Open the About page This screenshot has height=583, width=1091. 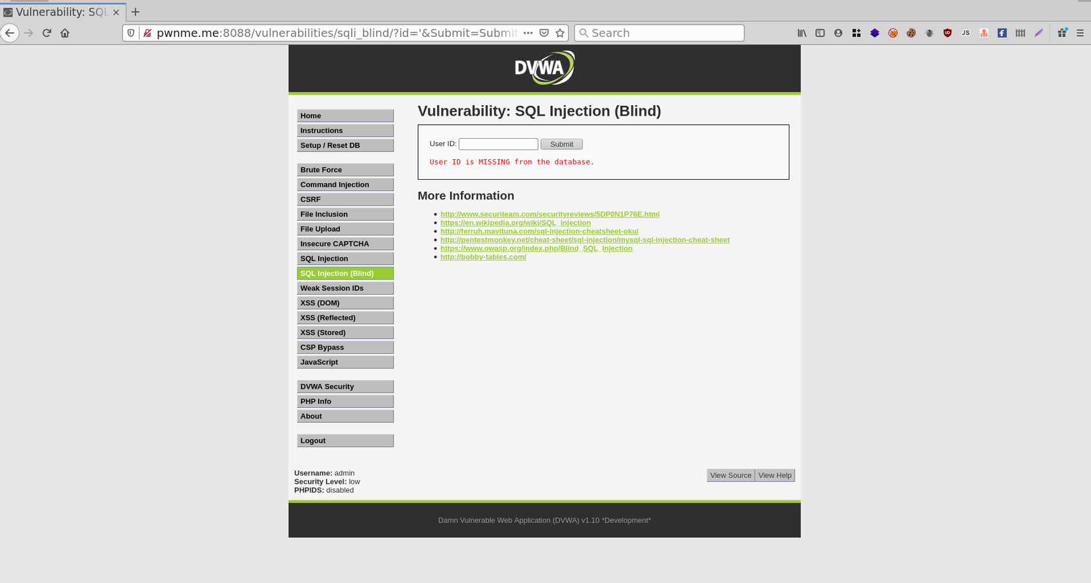point(345,416)
